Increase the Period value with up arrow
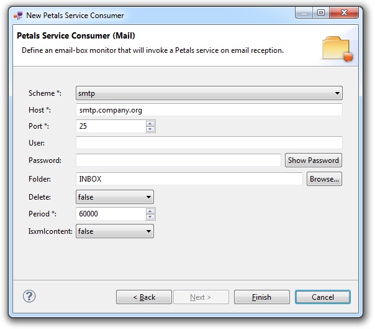This screenshot has width=375, height=329. point(150,211)
